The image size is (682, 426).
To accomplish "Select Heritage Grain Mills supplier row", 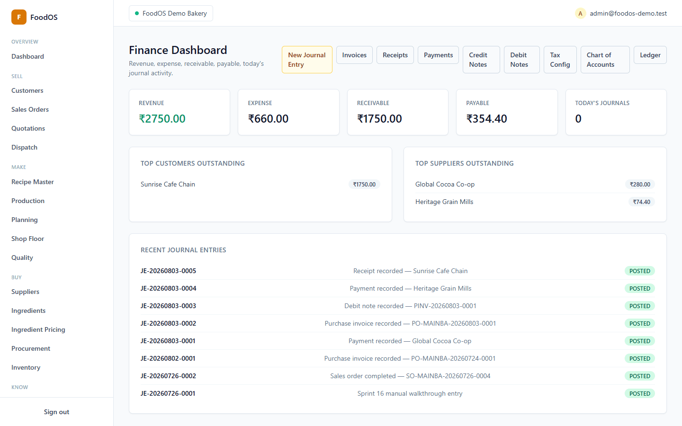I will (x=535, y=202).
